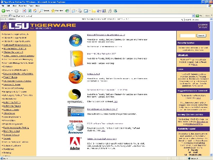The image size is (213, 160).
Task: Open the Virtual Lab sidebar heading link
Action: point(183,55)
